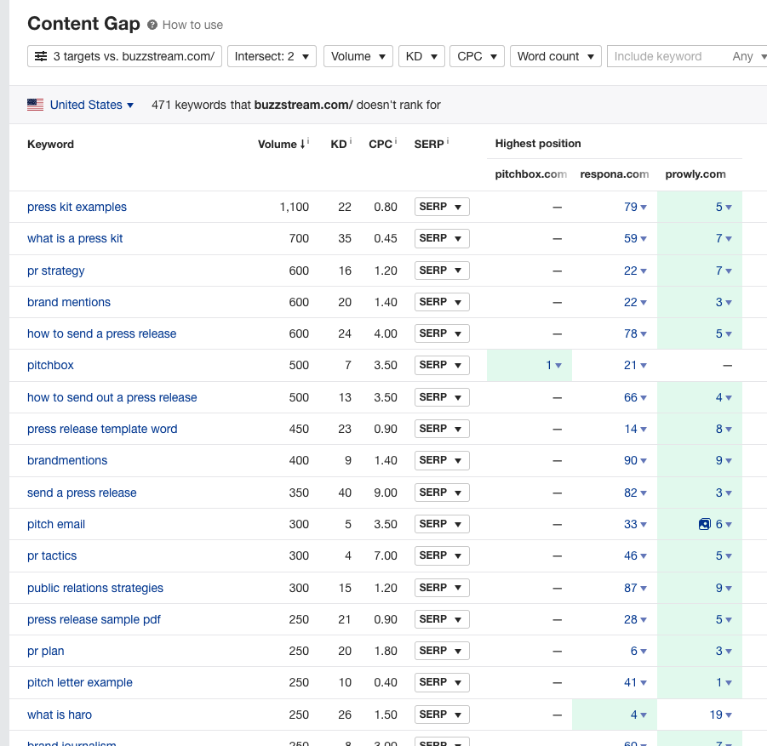Open the pitchbox keyword link
Image resolution: width=767 pixels, height=746 pixels.
[x=50, y=365]
